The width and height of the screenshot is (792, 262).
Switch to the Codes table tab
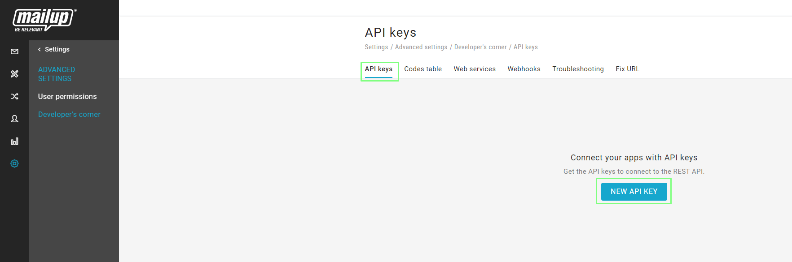[x=423, y=69]
